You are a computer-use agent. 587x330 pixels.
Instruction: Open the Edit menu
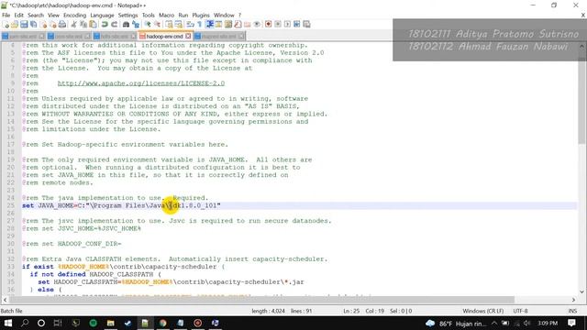(x=18, y=16)
